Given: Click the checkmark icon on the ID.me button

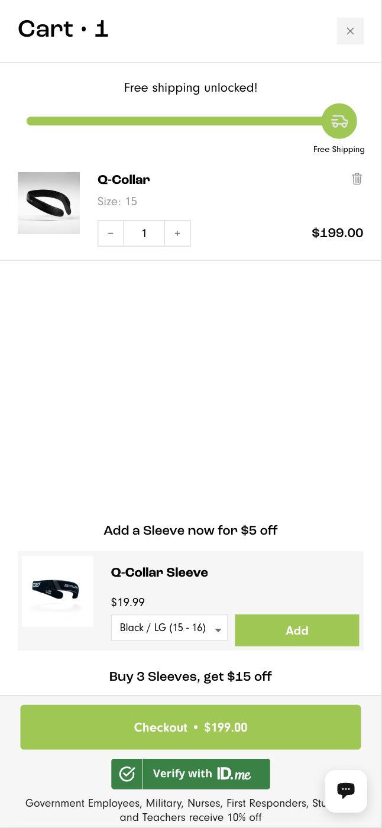Looking at the screenshot, I should 127,774.
